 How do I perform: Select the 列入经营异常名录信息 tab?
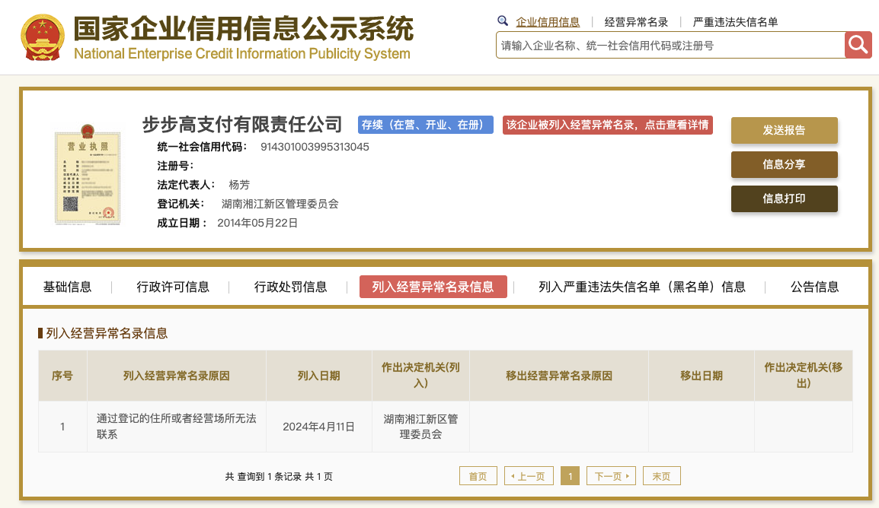click(433, 287)
